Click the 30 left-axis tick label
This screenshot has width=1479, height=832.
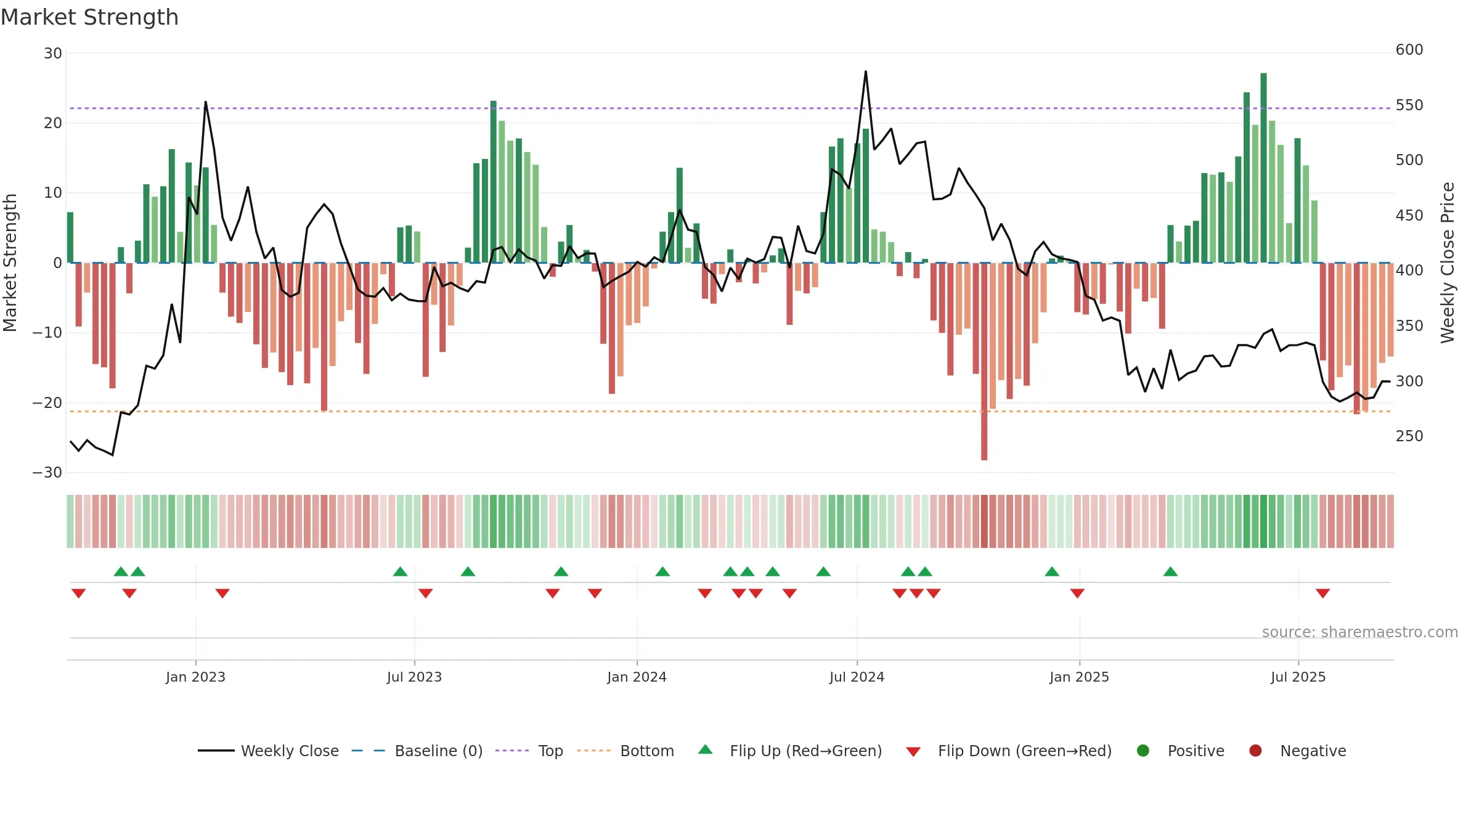click(x=53, y=54)
